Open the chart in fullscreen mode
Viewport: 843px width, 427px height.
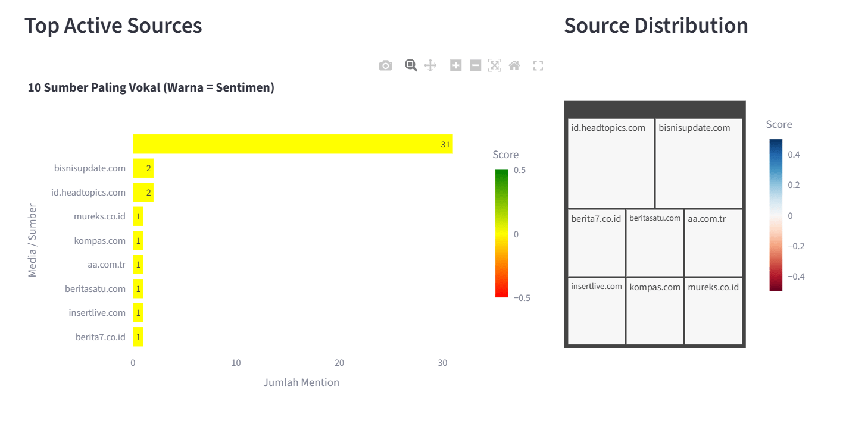point(538,65)
